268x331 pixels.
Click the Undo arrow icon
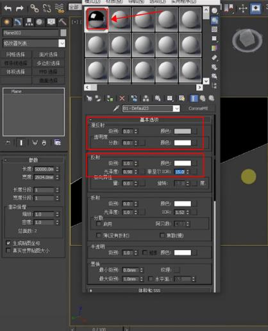[x=8, y=8]
